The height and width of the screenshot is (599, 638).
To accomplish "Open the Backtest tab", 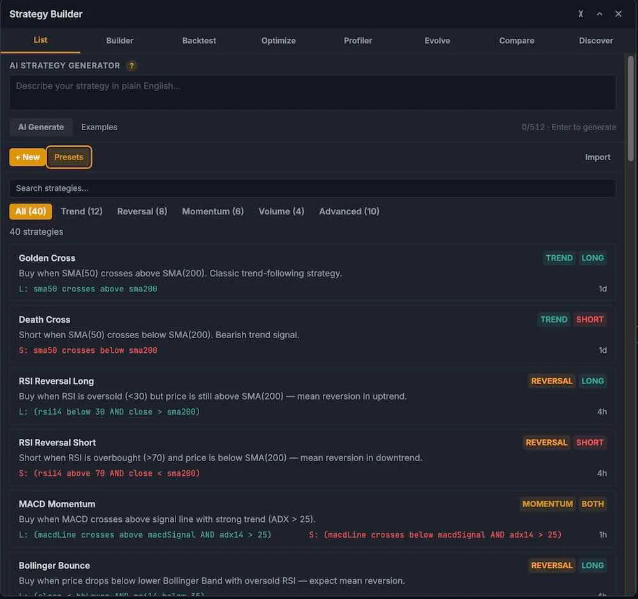I will pos(199,41).
